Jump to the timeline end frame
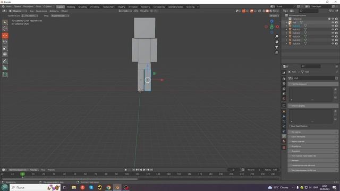340x191 pixels. (151, 170)
